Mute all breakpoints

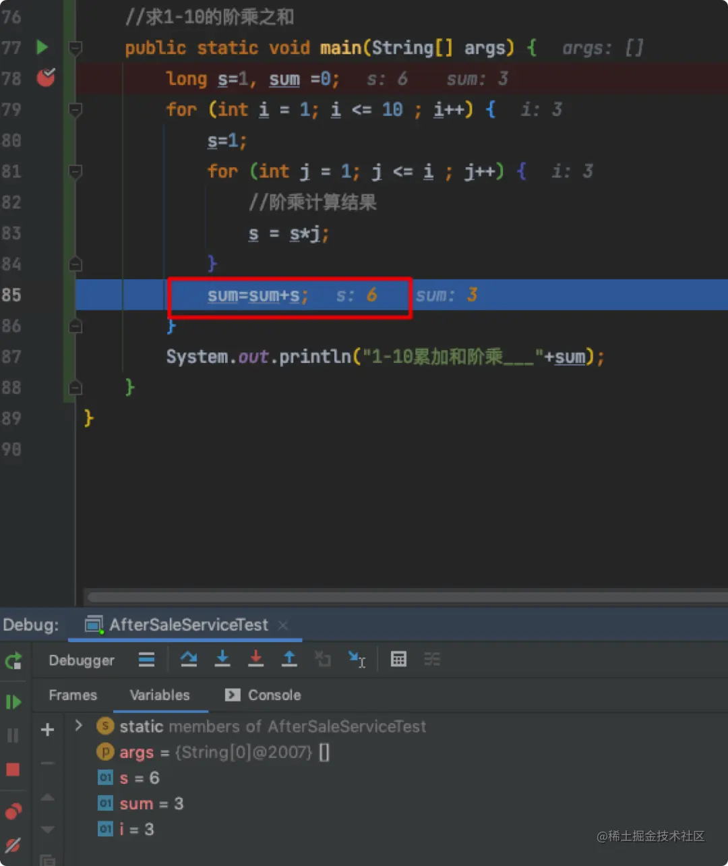tap(12, 845)
